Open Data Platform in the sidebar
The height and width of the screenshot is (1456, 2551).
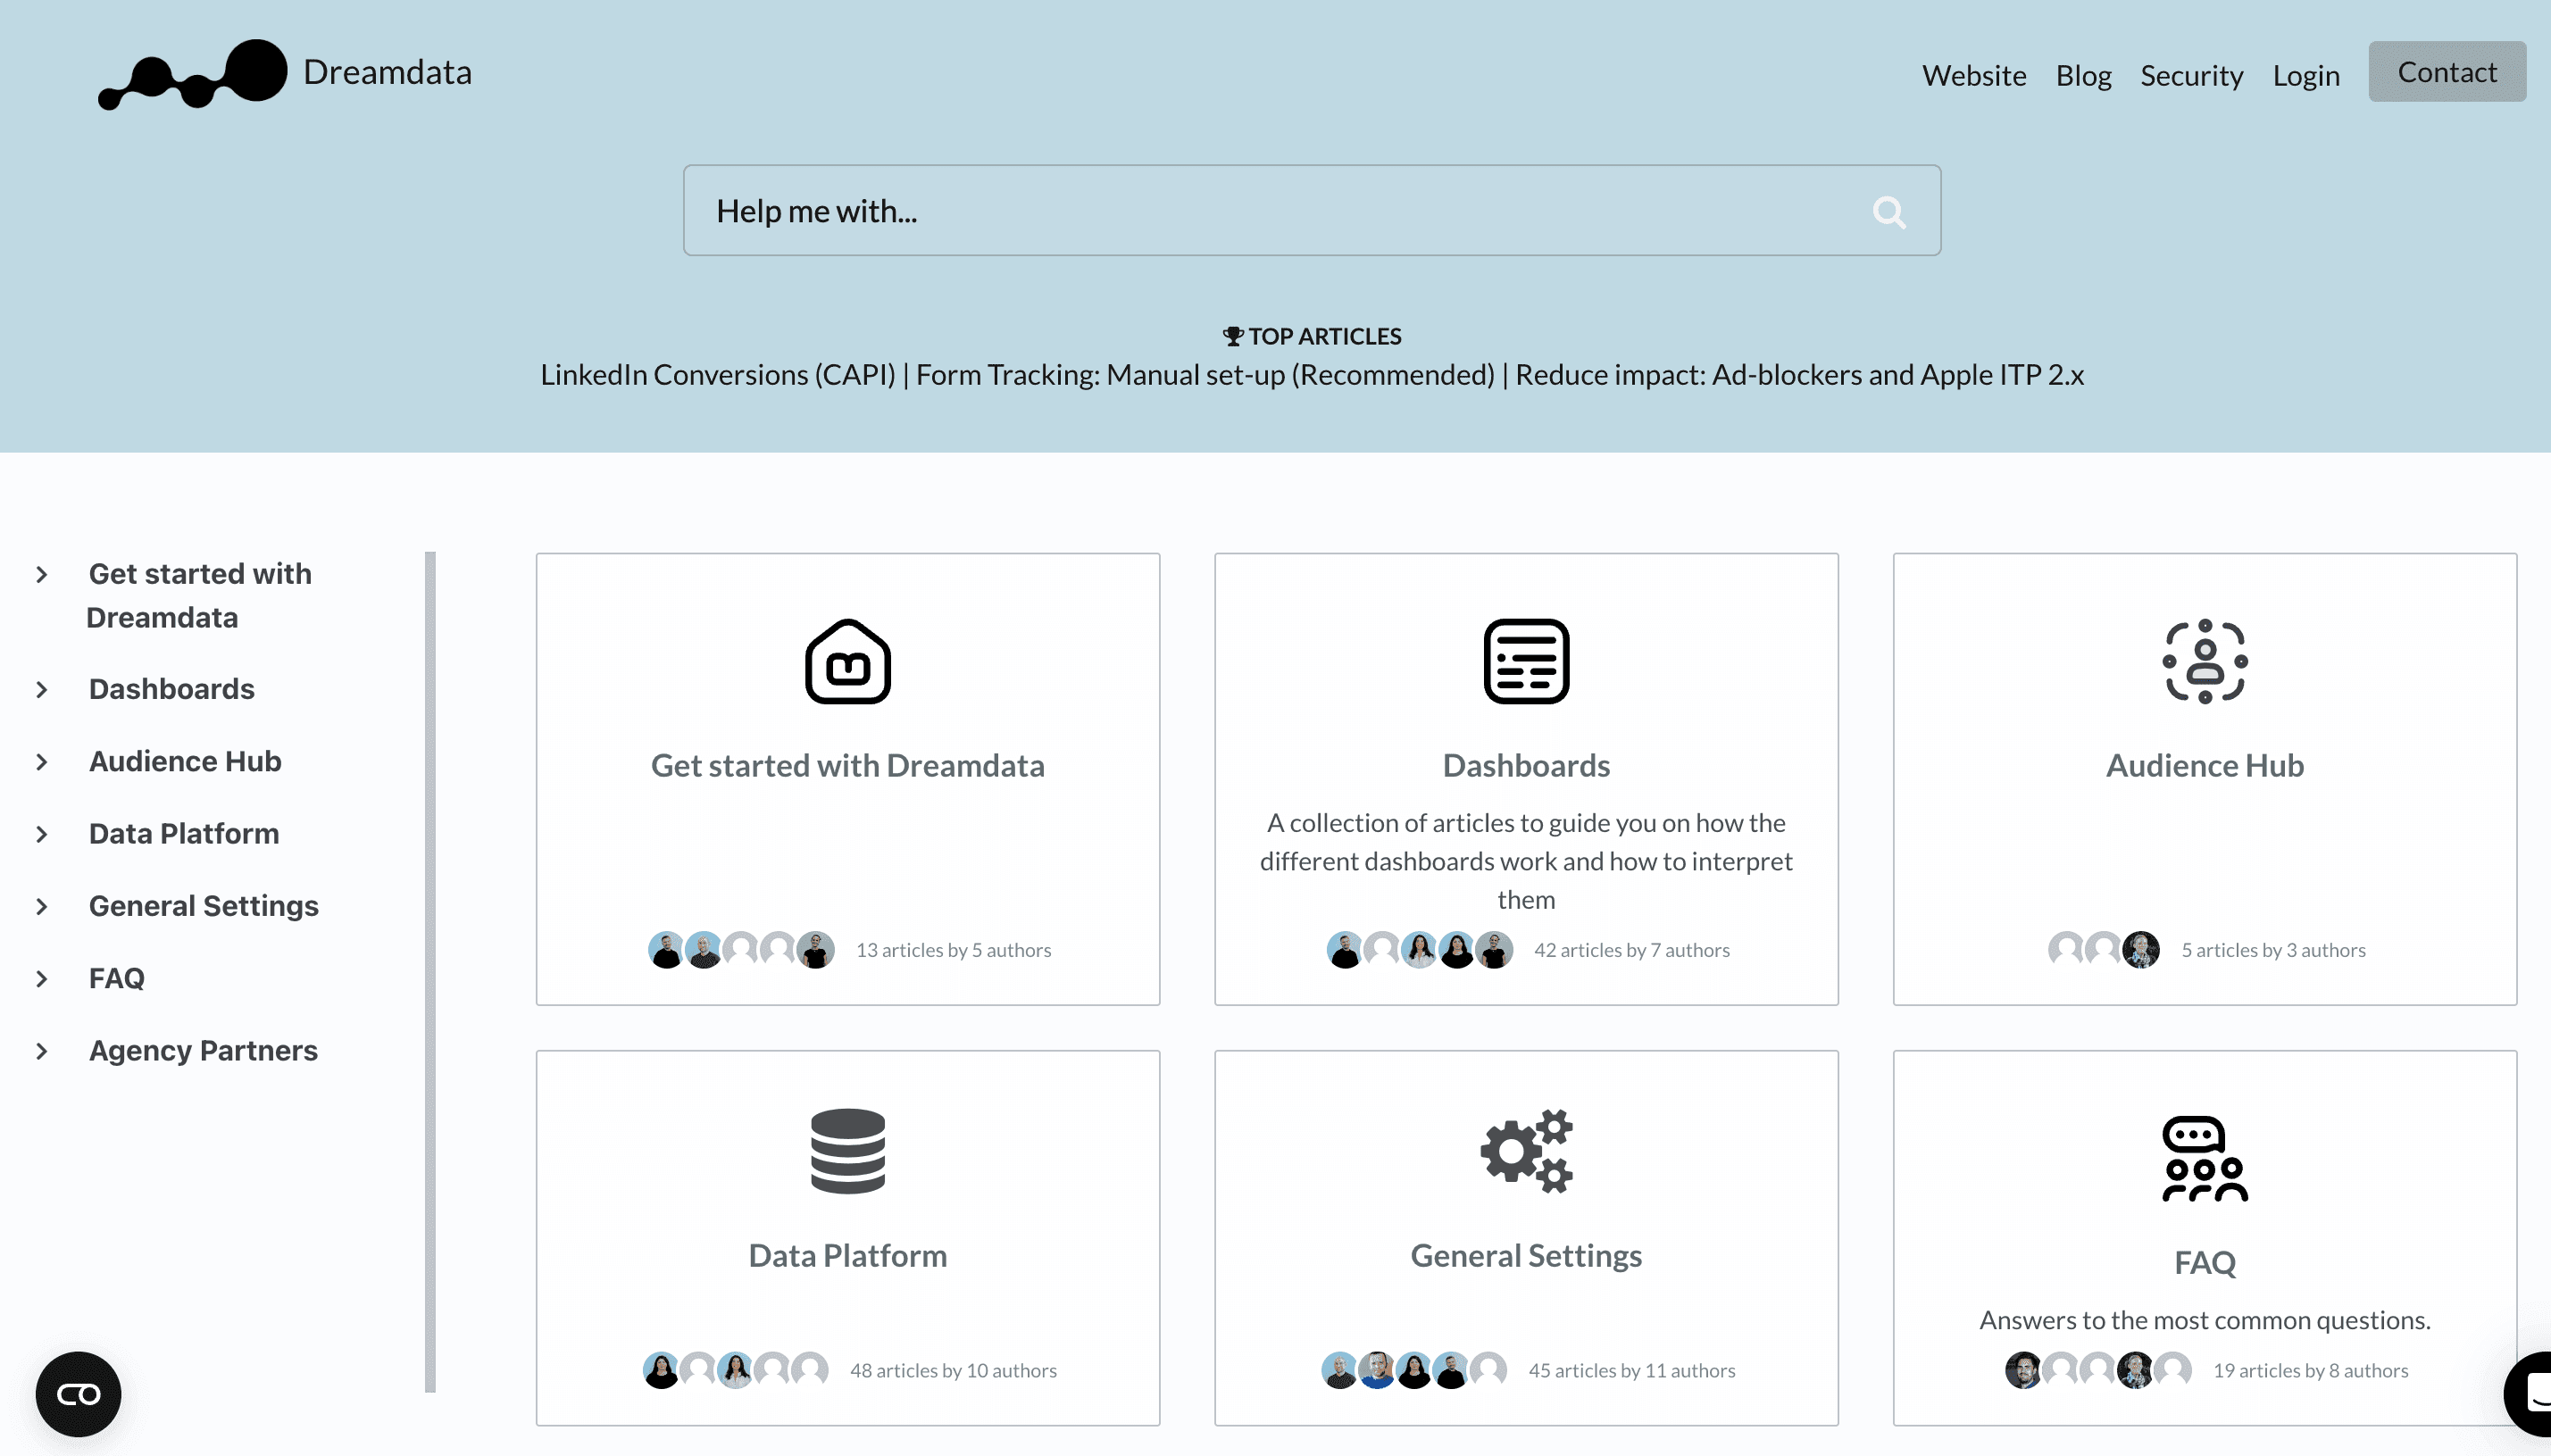[184, 834]
